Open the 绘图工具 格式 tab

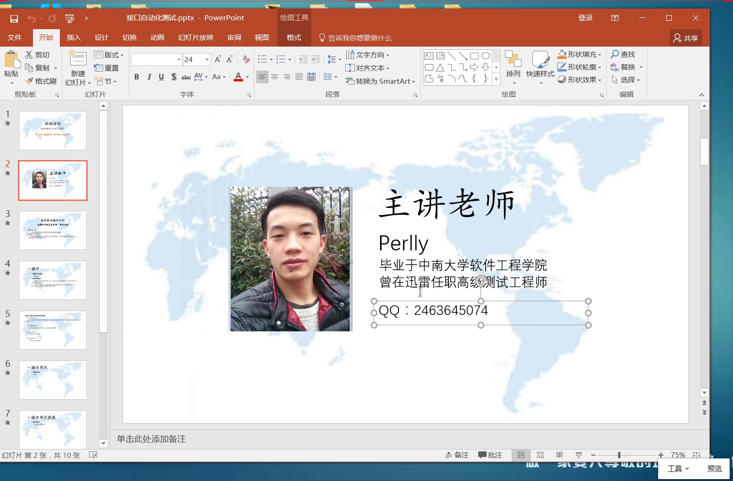293,38
